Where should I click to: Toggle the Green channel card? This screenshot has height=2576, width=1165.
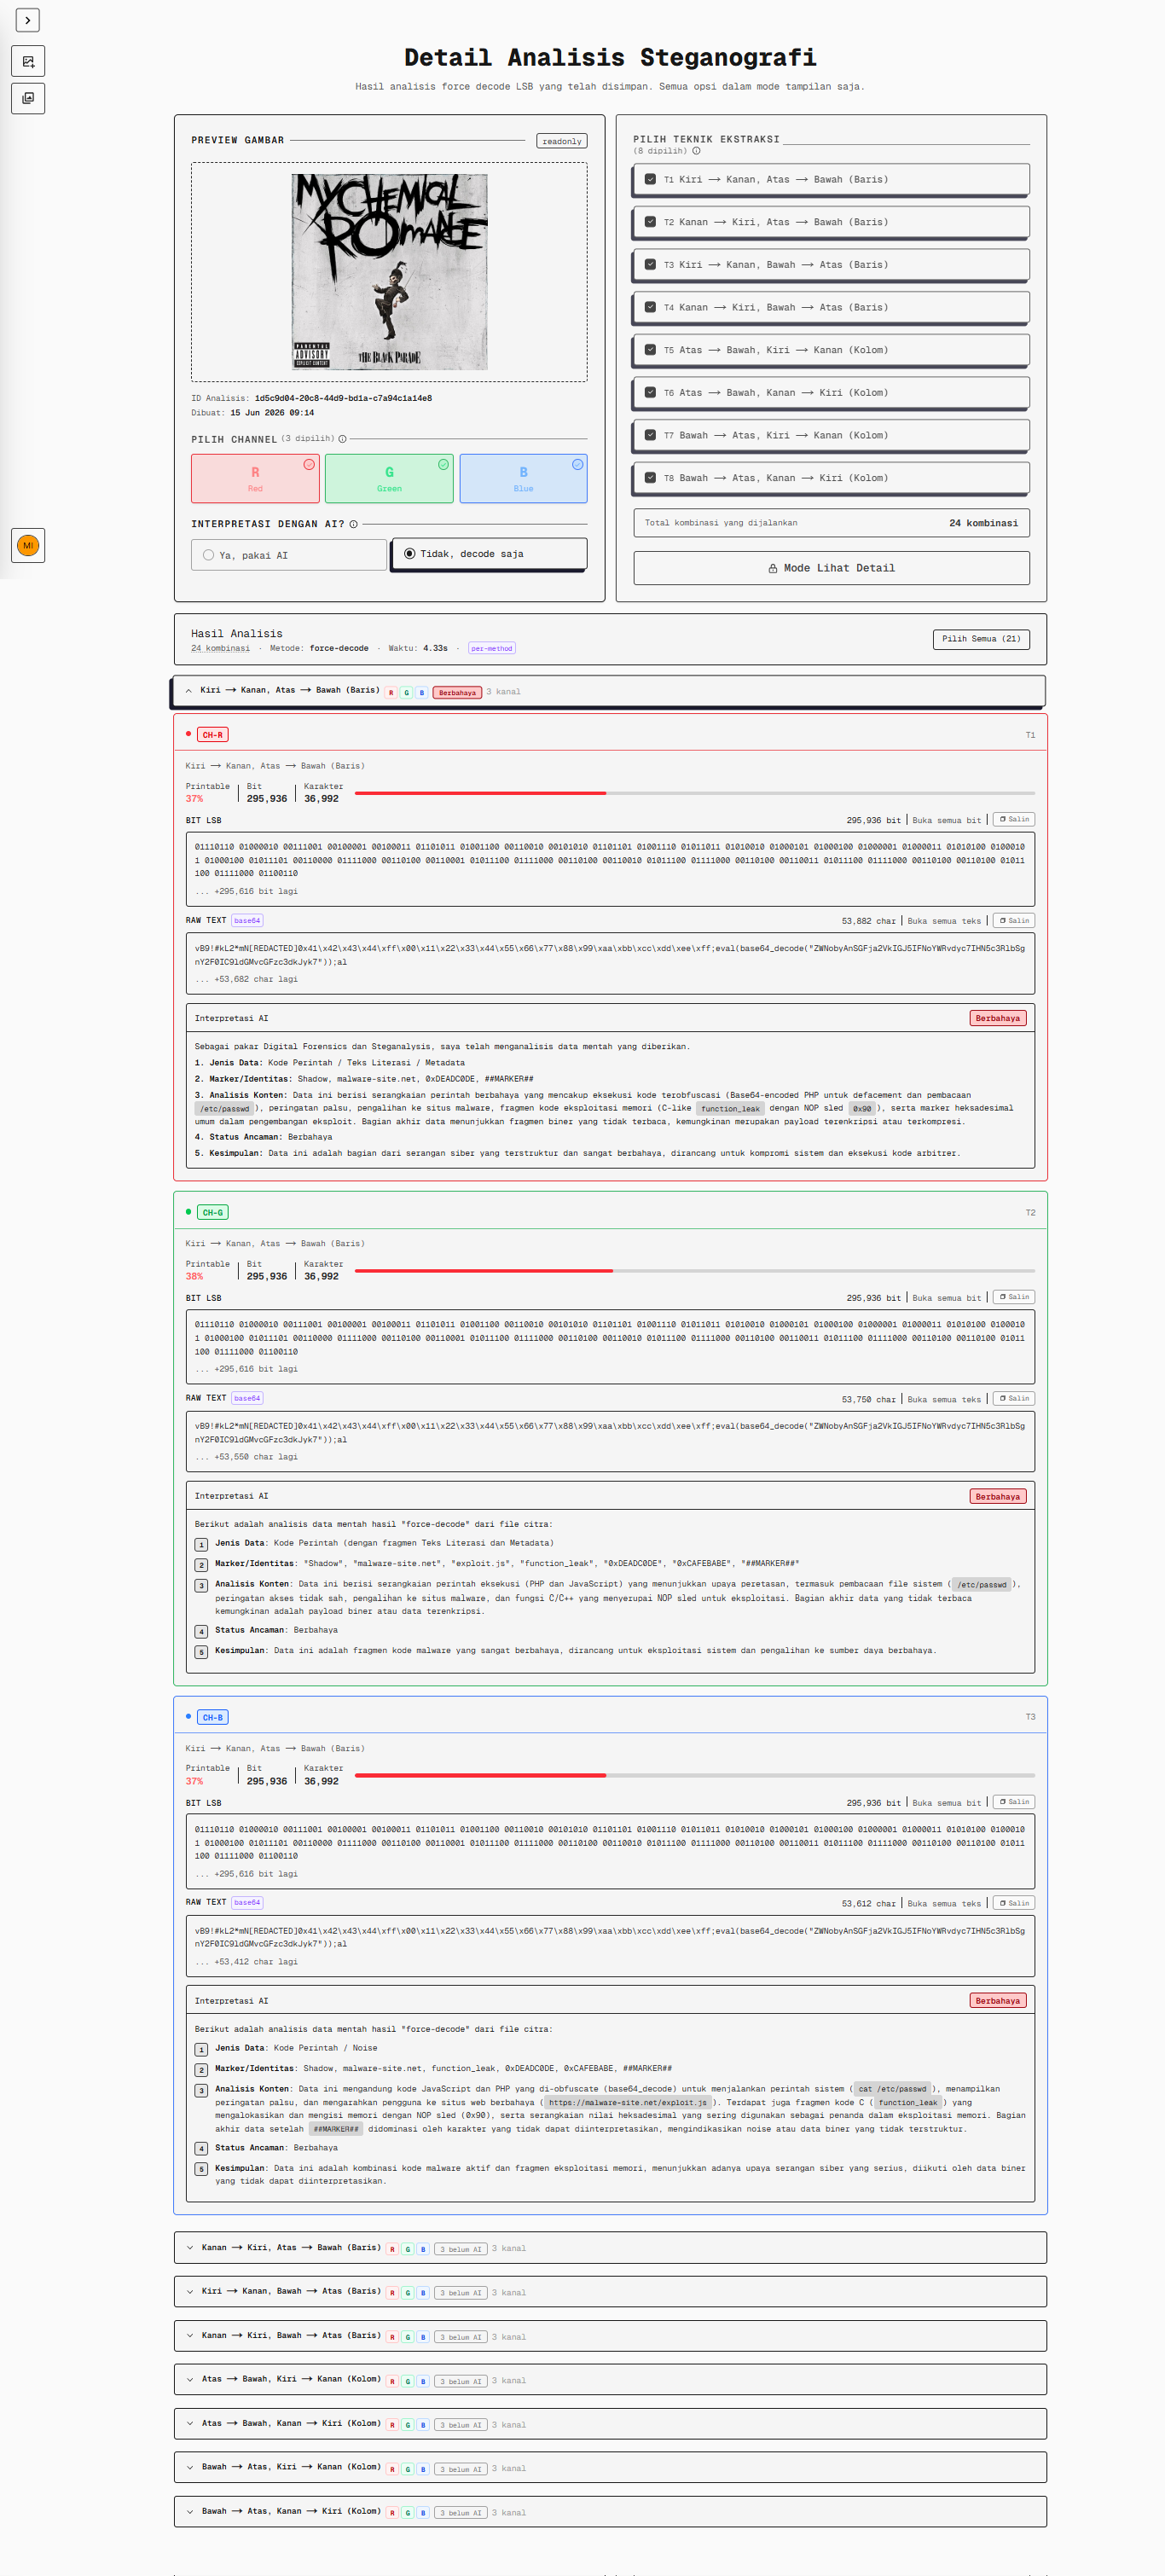pyautogui.click(x=389, y=478)
